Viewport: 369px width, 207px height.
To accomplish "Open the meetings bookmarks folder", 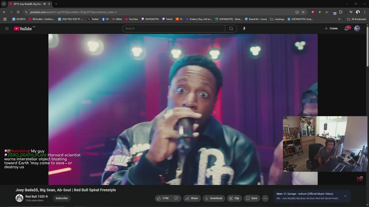I will point(277,19).
